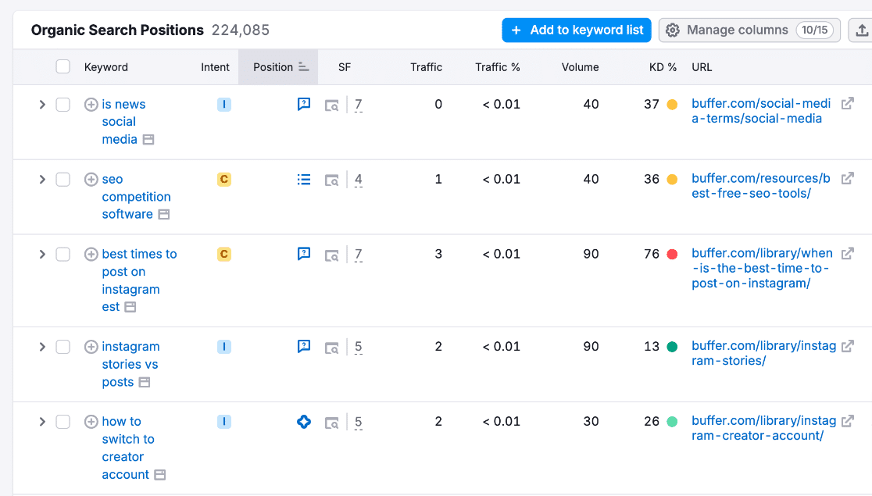Viewport: 872px width, 496px height.
Task: Open SERP preview magnifier for "instagram stories vs posts"
Action: coord(331,347)
